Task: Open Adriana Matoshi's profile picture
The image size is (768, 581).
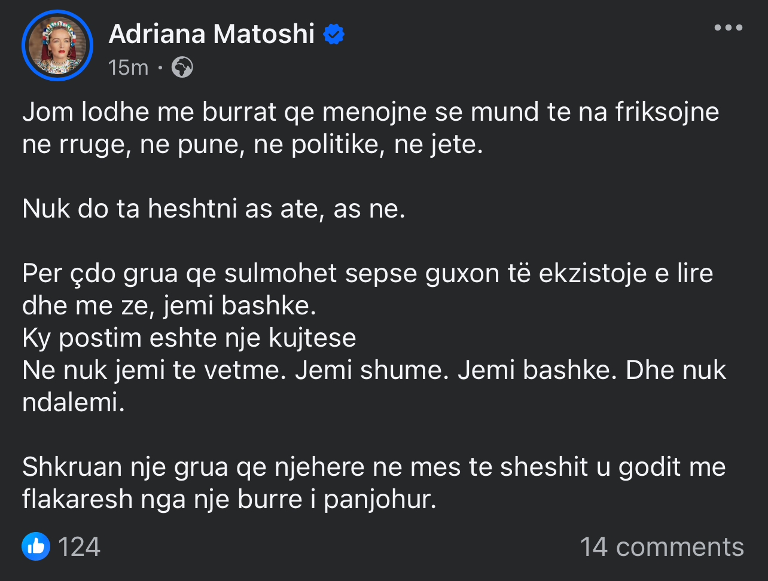Action: 57,46
